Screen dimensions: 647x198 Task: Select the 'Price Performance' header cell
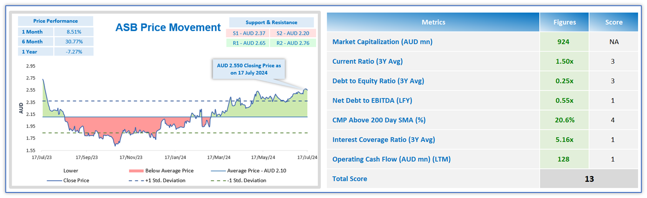pyautogui.click(x=55, y=21)
